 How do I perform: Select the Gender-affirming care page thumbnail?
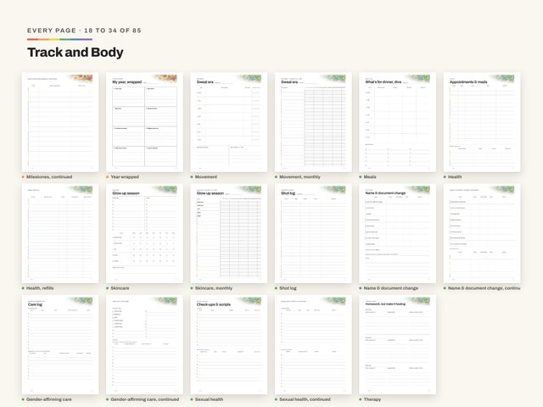(x=60, y=345)
